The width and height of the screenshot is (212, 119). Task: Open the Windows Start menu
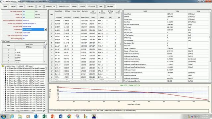pos(4,116)
